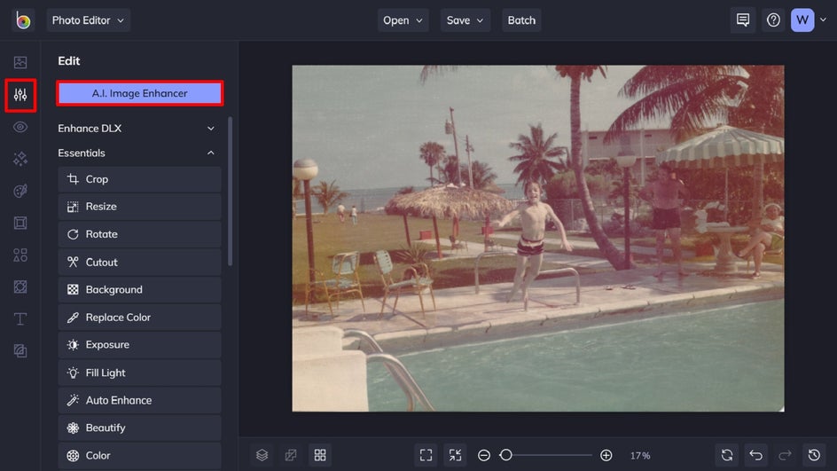Click the fit to screen icon
Viewport: 837px width, 471px height.
(x=455, y=455)
